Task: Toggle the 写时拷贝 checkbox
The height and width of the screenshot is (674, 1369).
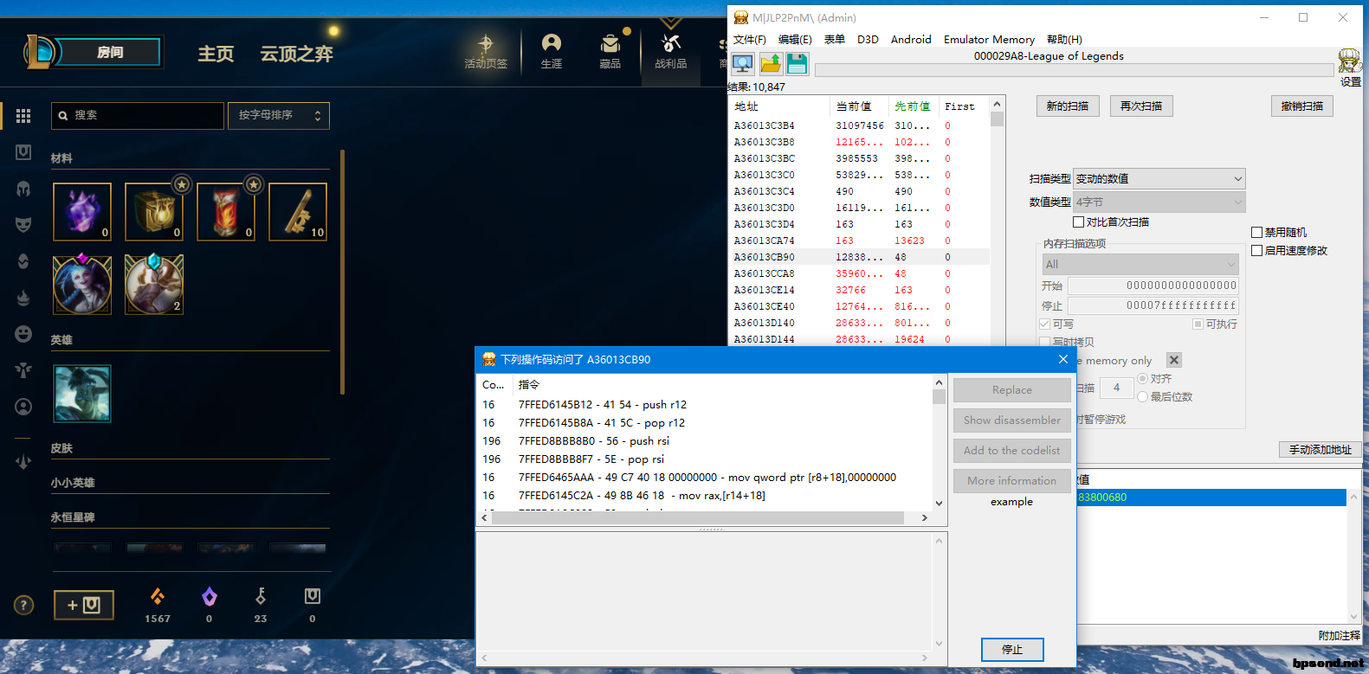Action: pos(1044,342)
